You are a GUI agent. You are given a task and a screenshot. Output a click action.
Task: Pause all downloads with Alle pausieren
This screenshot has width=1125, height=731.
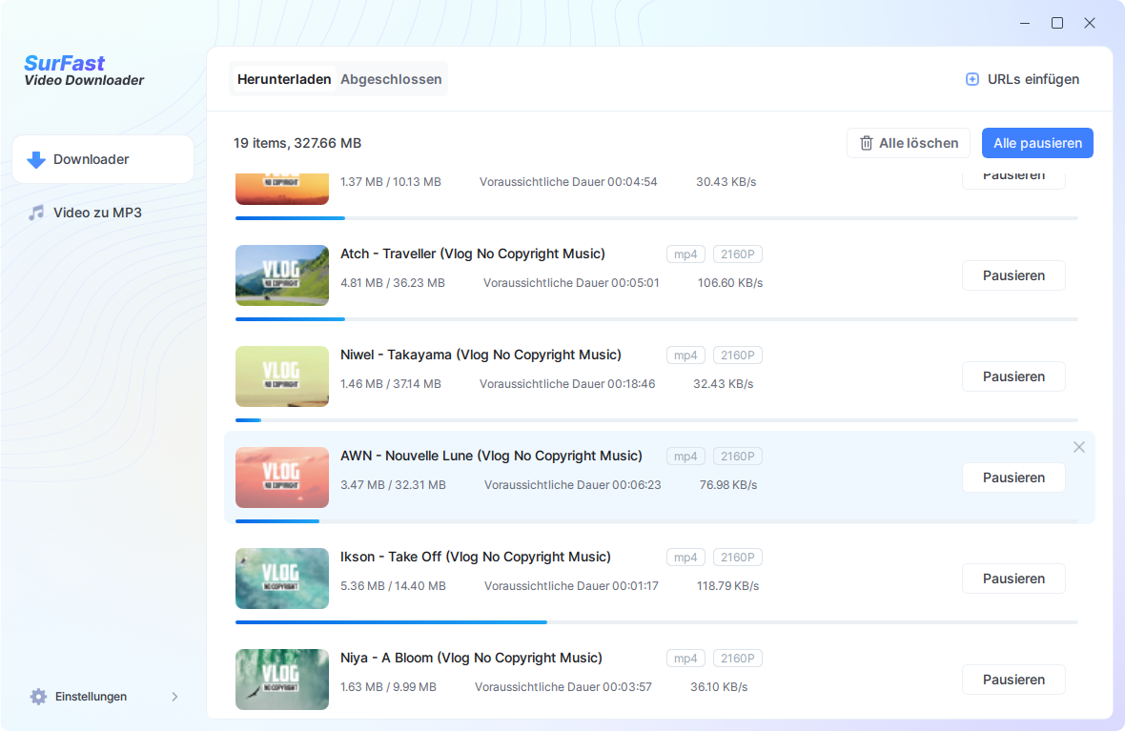[x=1037, y=143]
